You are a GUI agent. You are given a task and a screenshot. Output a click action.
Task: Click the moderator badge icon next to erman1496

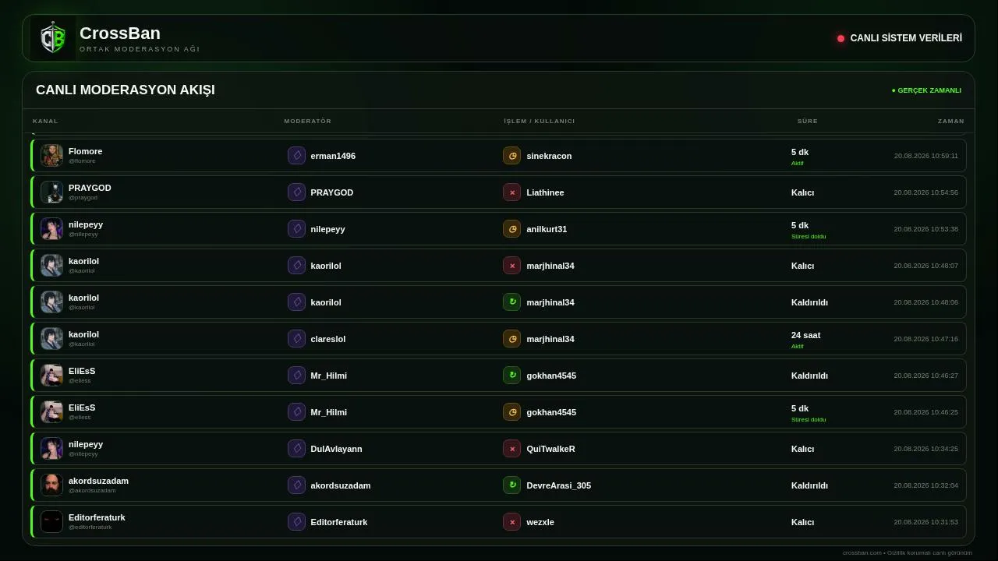pos(296,156)
